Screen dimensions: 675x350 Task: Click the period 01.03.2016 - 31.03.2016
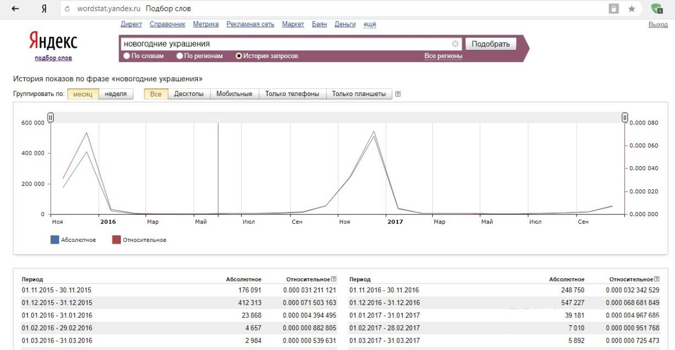pos(57,340)
